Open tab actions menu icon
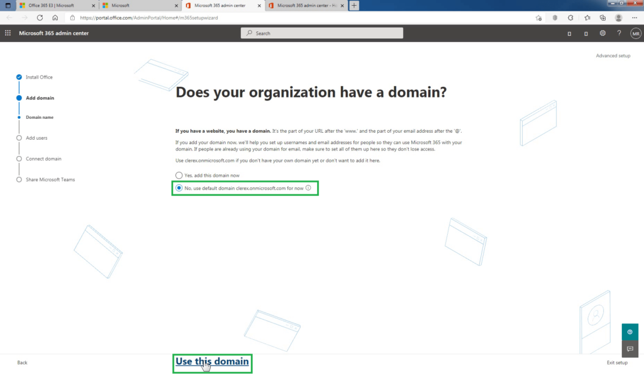Screen dimensions: 644x375 click(8, 5)
